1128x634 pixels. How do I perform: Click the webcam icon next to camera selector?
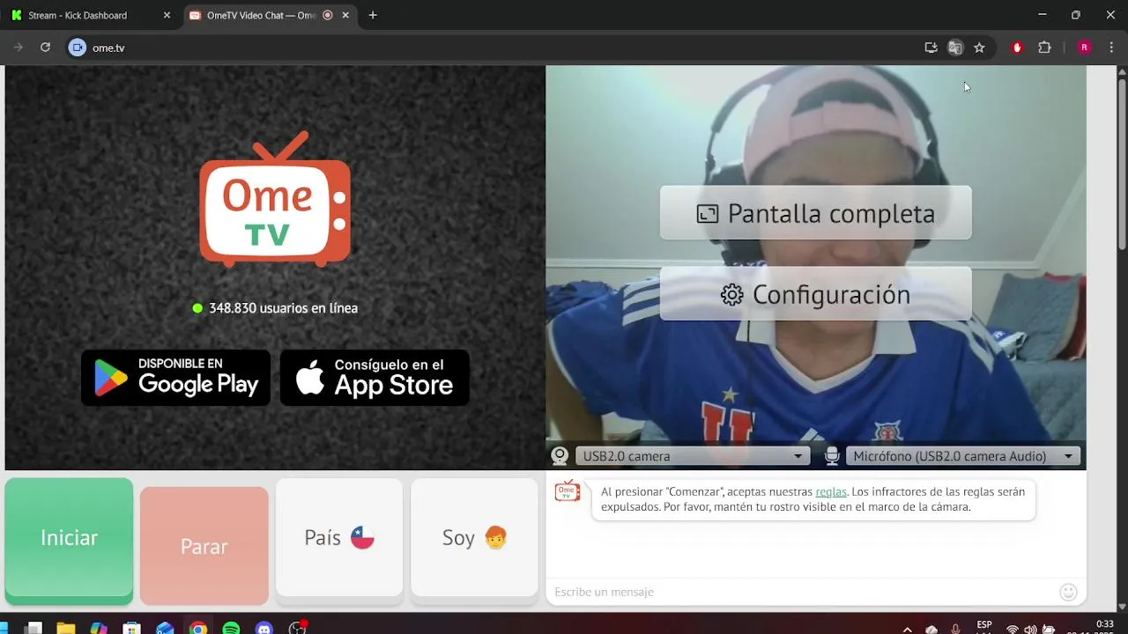(x=560, y=456)
